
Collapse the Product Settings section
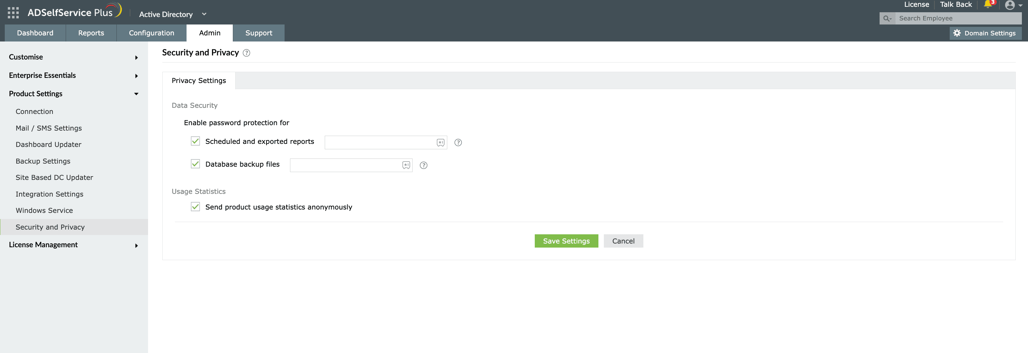pos(74,94)
